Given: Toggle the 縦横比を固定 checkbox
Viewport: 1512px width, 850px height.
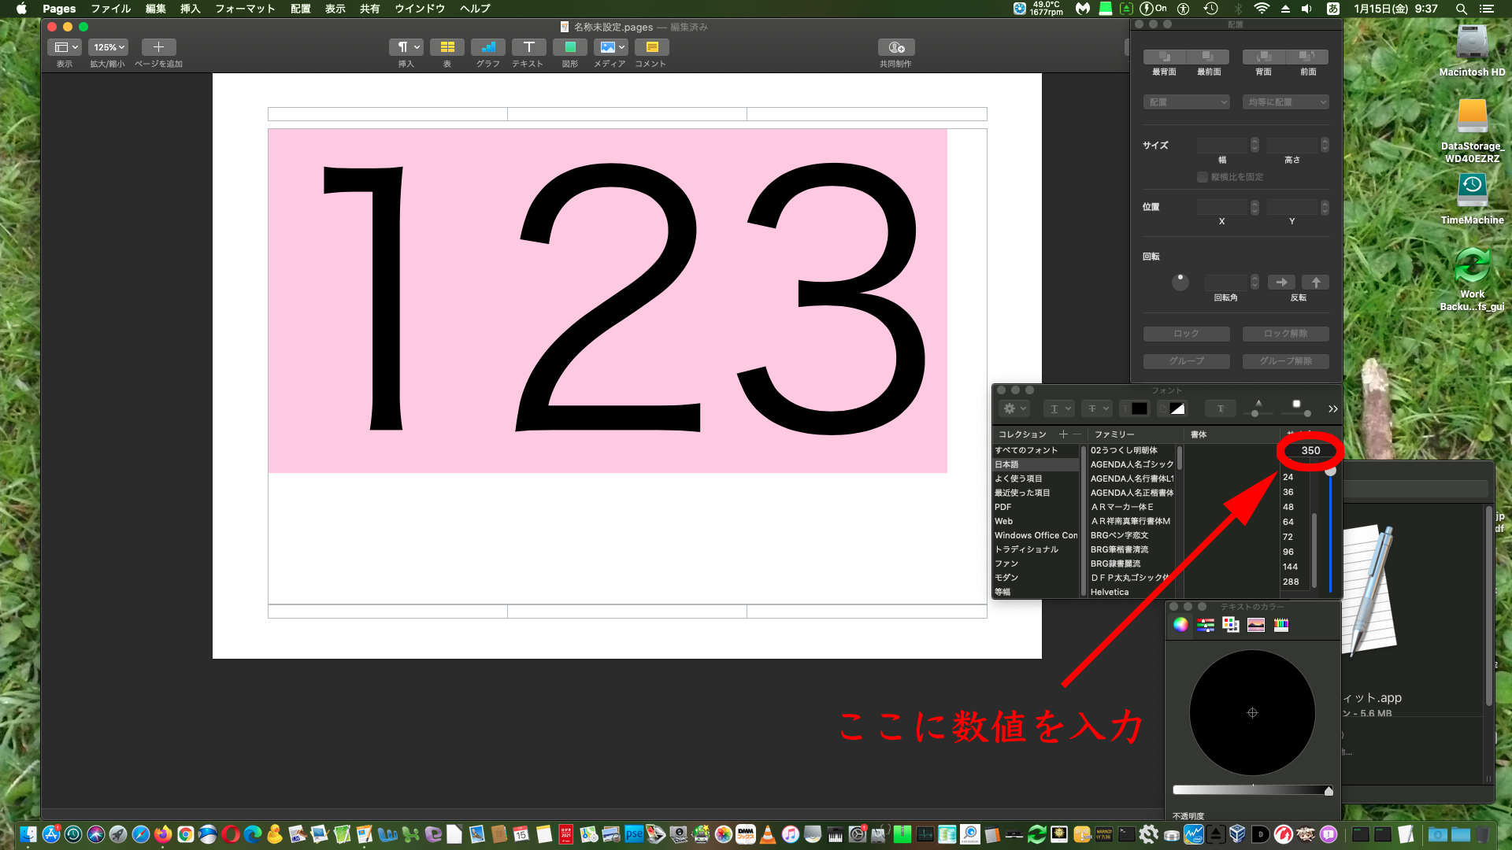Looking at the screenshot, I should 1202,177.
